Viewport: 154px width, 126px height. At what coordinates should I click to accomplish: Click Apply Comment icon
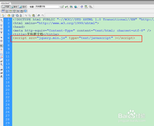pyautogui.click(x=2, y=55)
